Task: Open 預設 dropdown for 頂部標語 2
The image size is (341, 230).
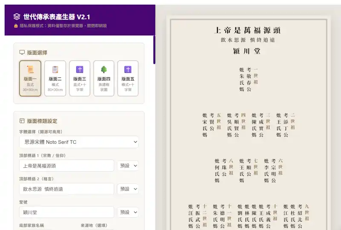Action: point(128,189)
